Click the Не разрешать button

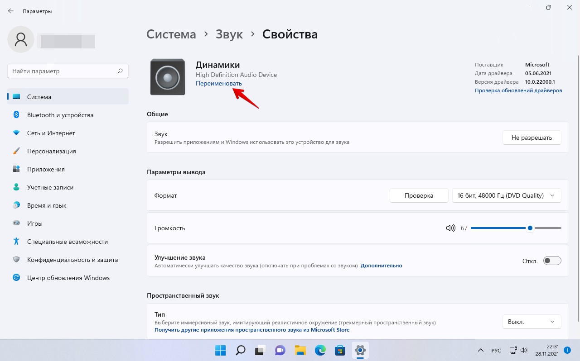point(532,138)
